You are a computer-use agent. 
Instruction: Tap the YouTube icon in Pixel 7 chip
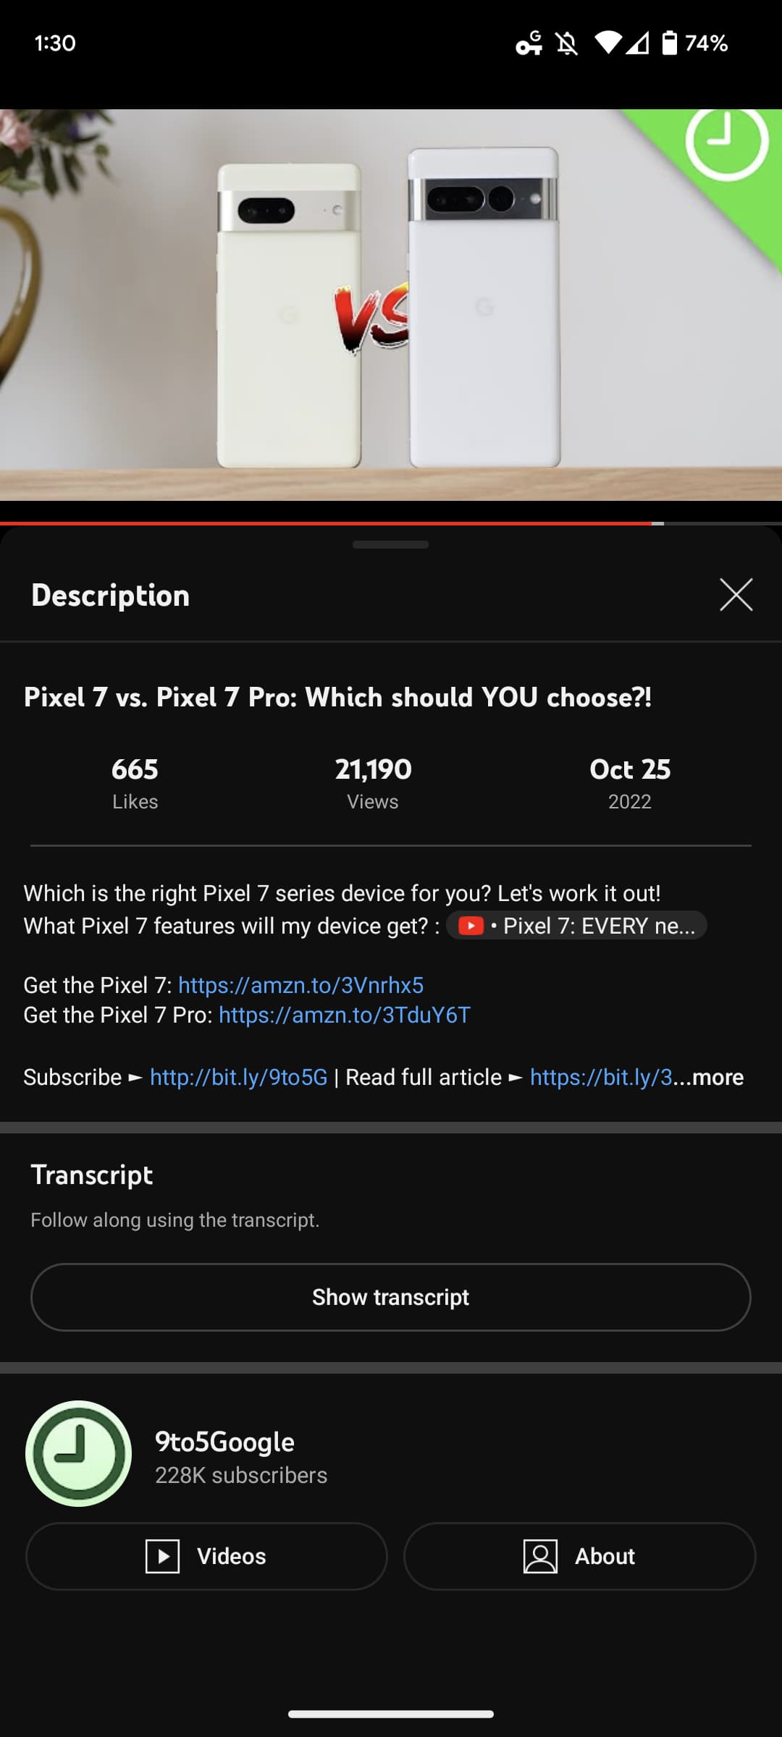tap(471, 926)
